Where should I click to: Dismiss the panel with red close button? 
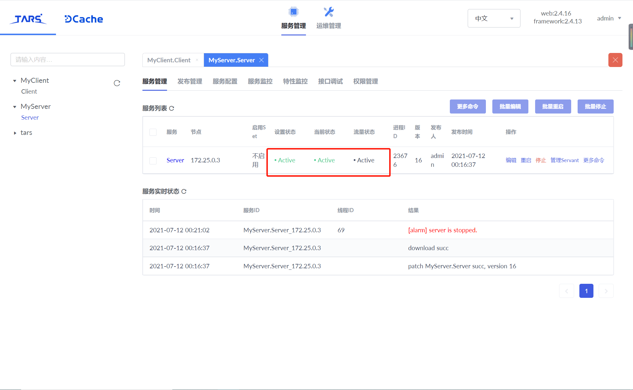tap(615, 60)
